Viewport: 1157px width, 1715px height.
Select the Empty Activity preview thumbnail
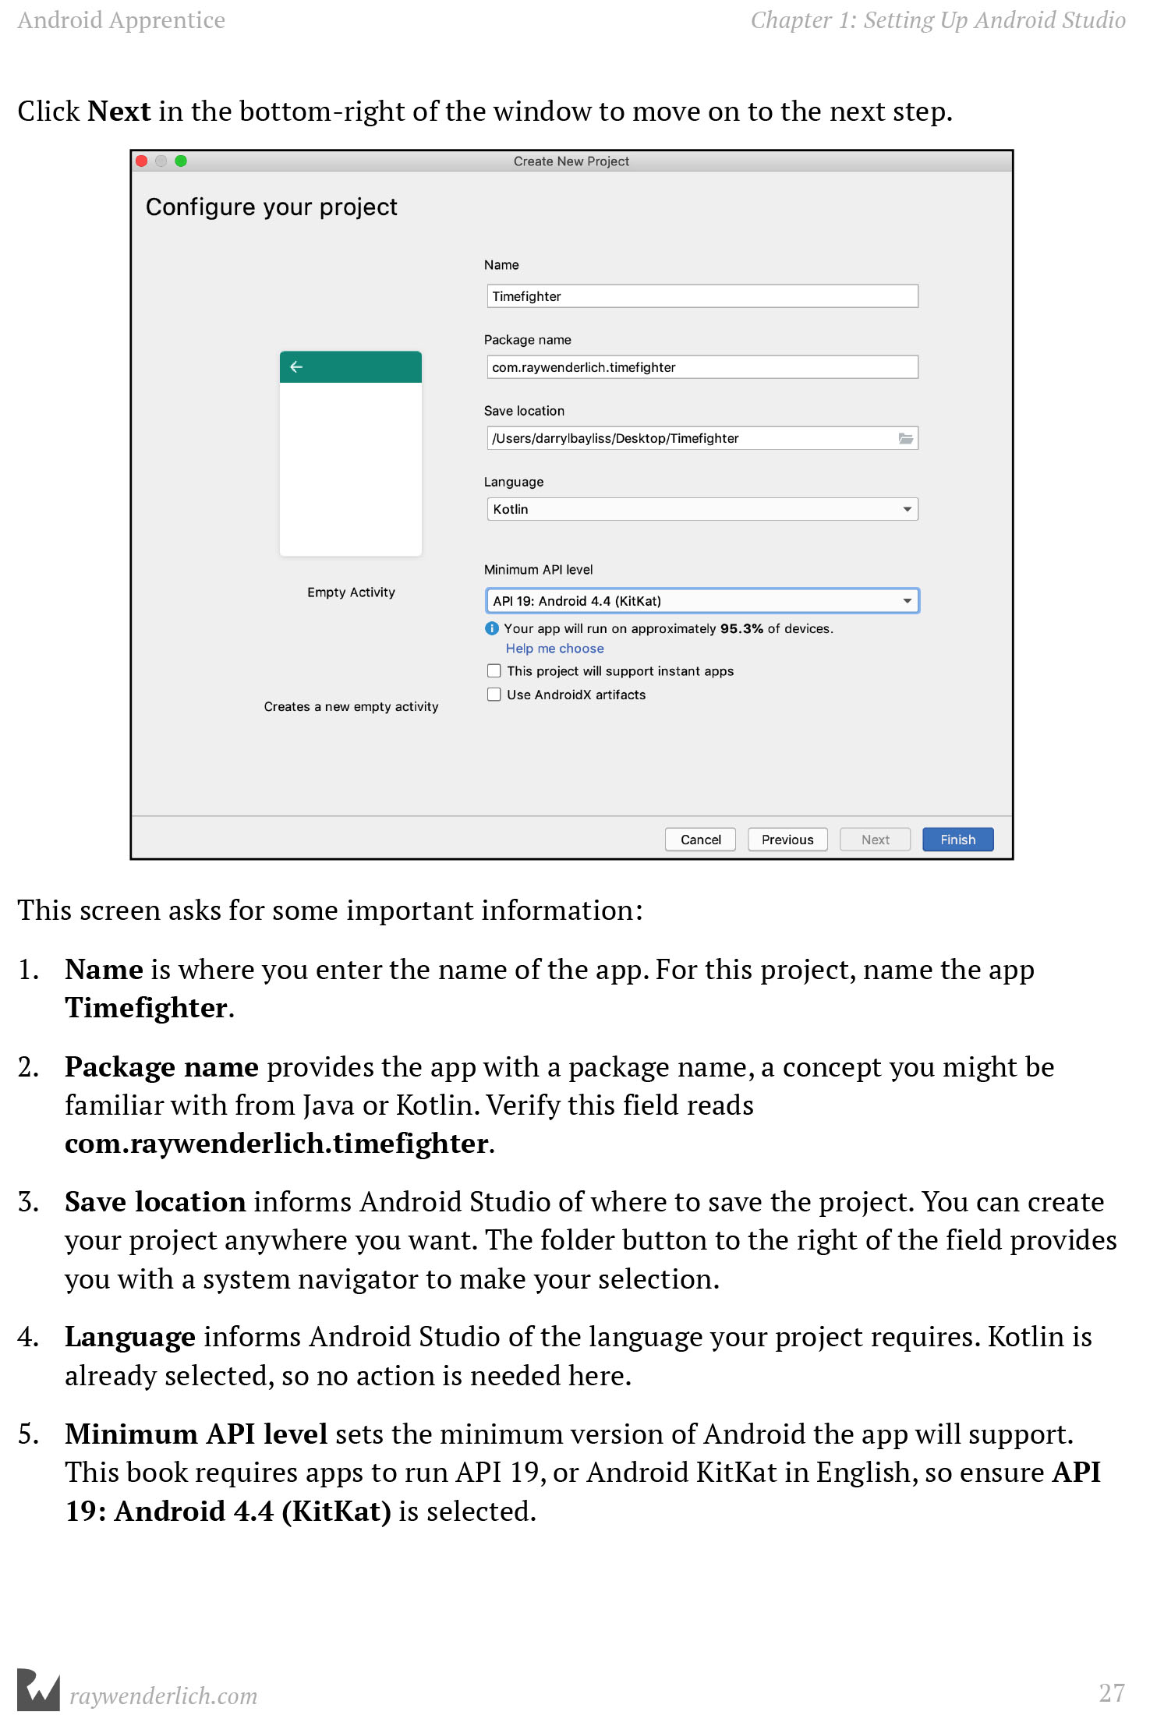pos(351,454)
